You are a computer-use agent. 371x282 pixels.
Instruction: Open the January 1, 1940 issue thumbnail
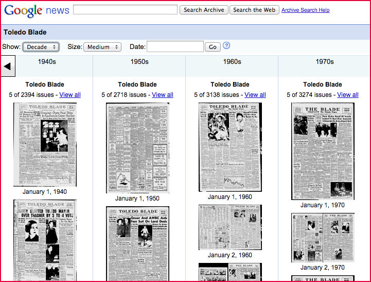point(45,144)
